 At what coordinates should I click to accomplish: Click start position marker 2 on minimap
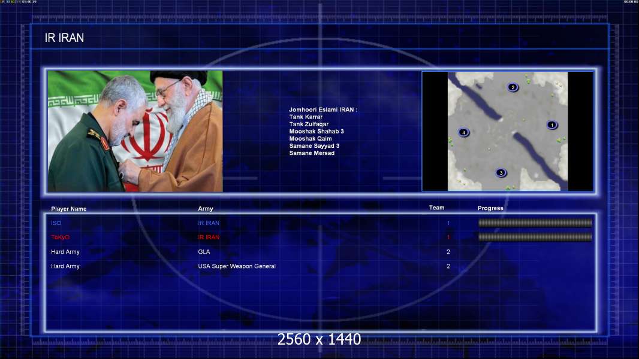513,87
